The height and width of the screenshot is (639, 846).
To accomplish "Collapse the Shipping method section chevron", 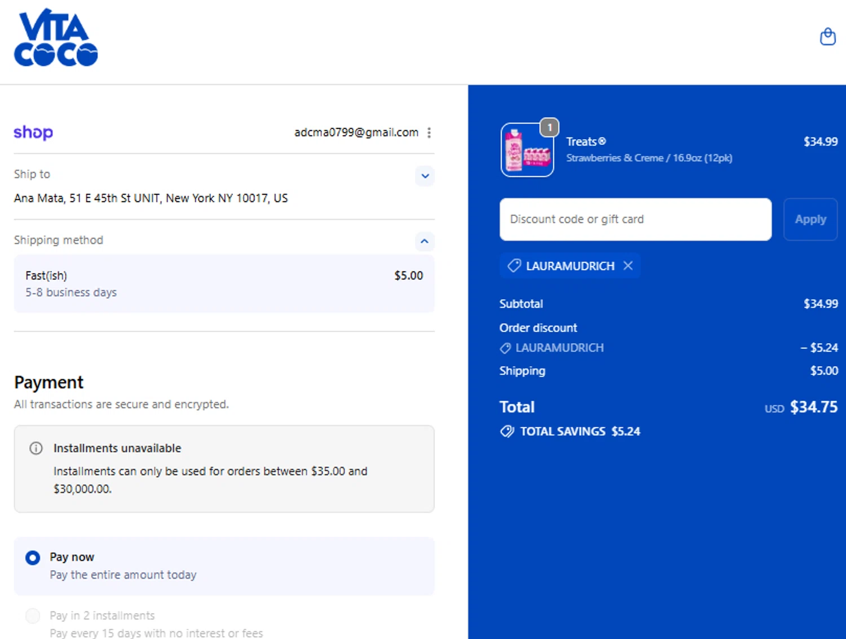I will point(425,241).
